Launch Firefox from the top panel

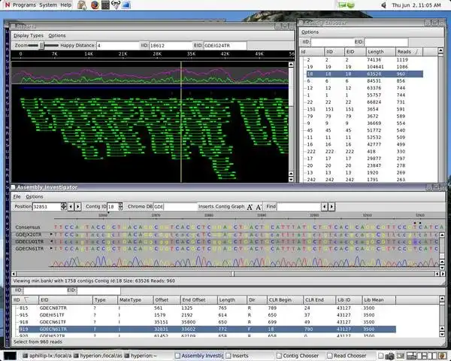[x=95, y=5]
